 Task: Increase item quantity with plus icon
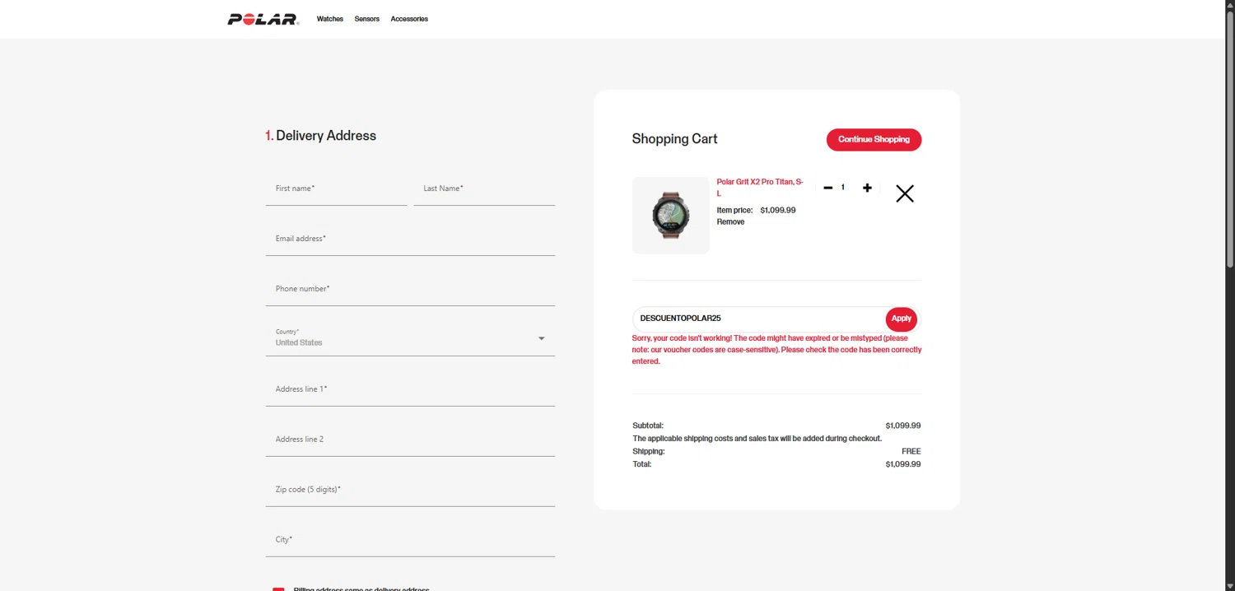pos(867,188)
